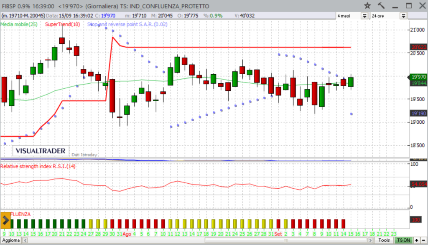Toggle the TS ON switch
Screen dimensions: 428x245
tap(403, 240)
